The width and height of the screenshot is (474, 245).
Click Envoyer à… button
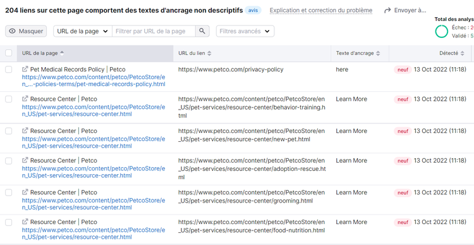click(x=405, y=10)
